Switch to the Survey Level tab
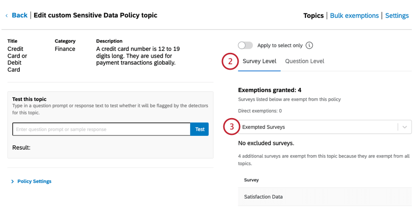Image resolution: width=420 pixels, height=210 pixels. (x=259, y=61)
